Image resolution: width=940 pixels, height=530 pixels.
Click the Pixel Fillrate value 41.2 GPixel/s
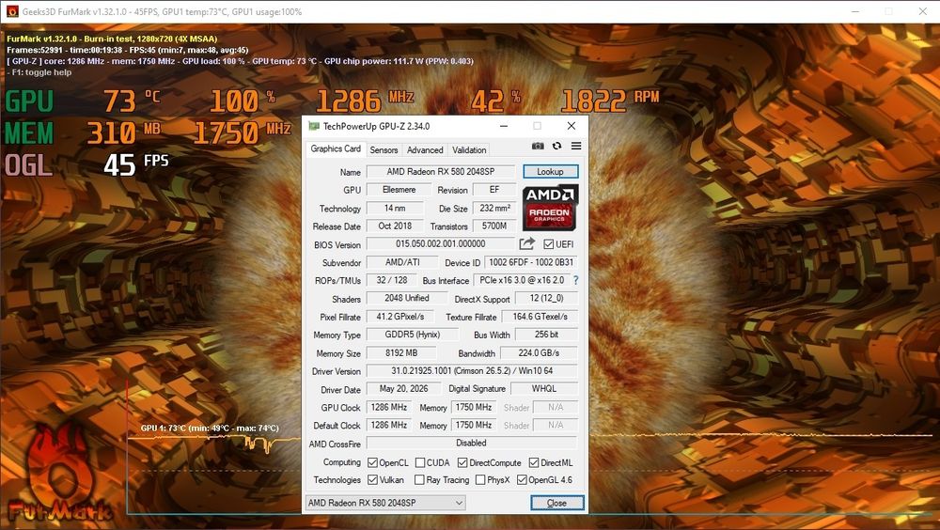399,317
